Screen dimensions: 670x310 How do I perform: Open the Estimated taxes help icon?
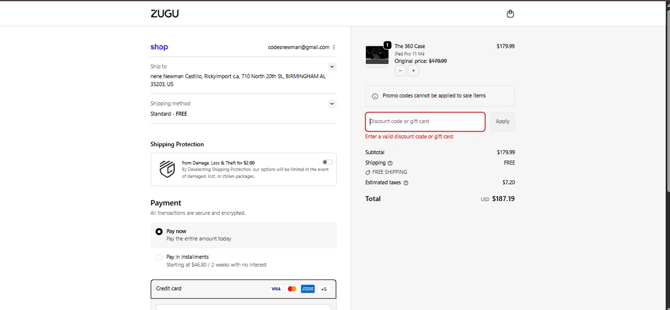click(406, 183)
